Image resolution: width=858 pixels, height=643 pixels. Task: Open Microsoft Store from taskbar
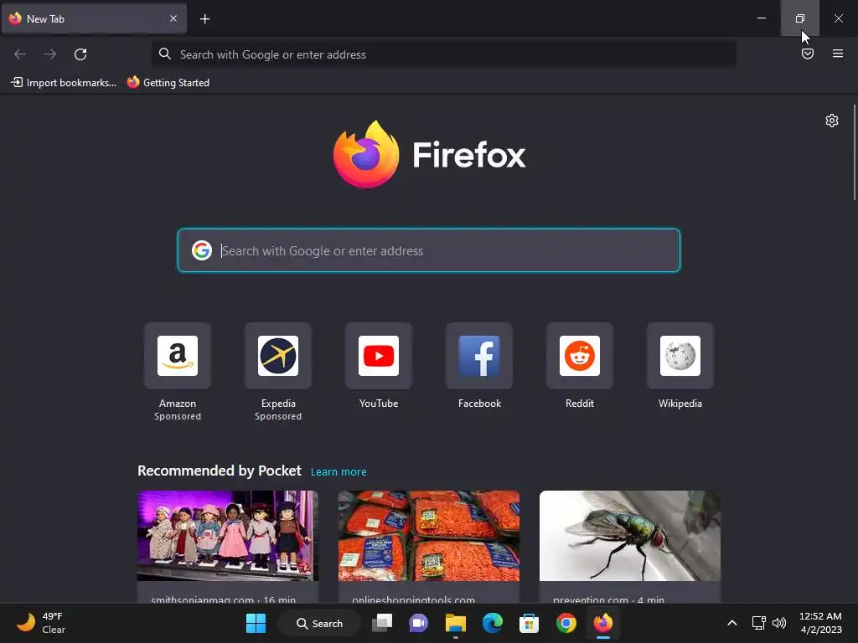pyautogui.click(x=530, y=623)
